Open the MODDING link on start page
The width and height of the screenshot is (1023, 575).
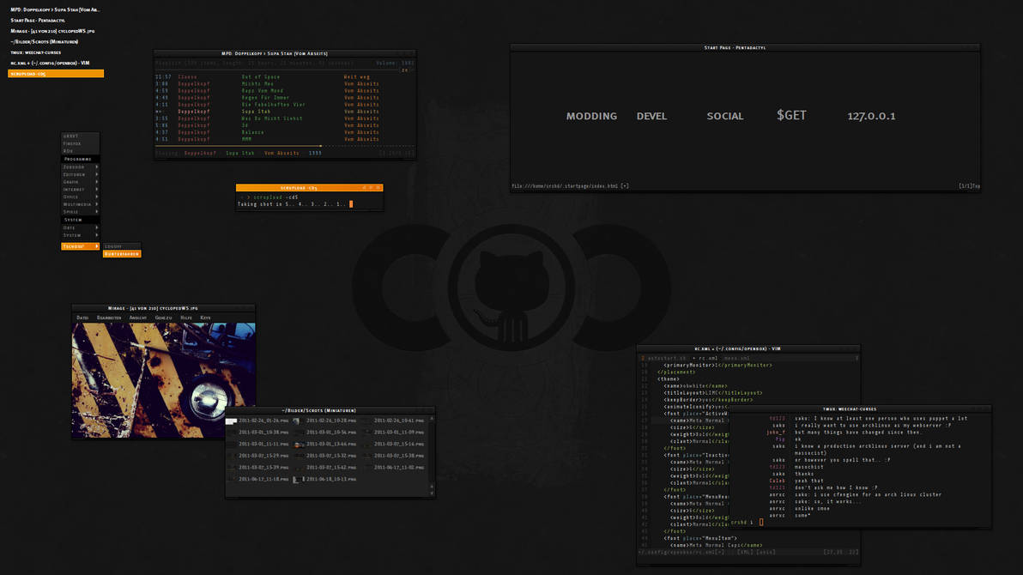pyautogui.click(x=591, y=116)
